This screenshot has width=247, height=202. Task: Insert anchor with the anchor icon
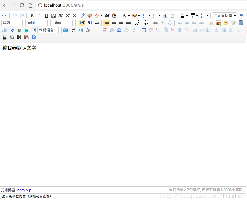(x=170, y=23)
